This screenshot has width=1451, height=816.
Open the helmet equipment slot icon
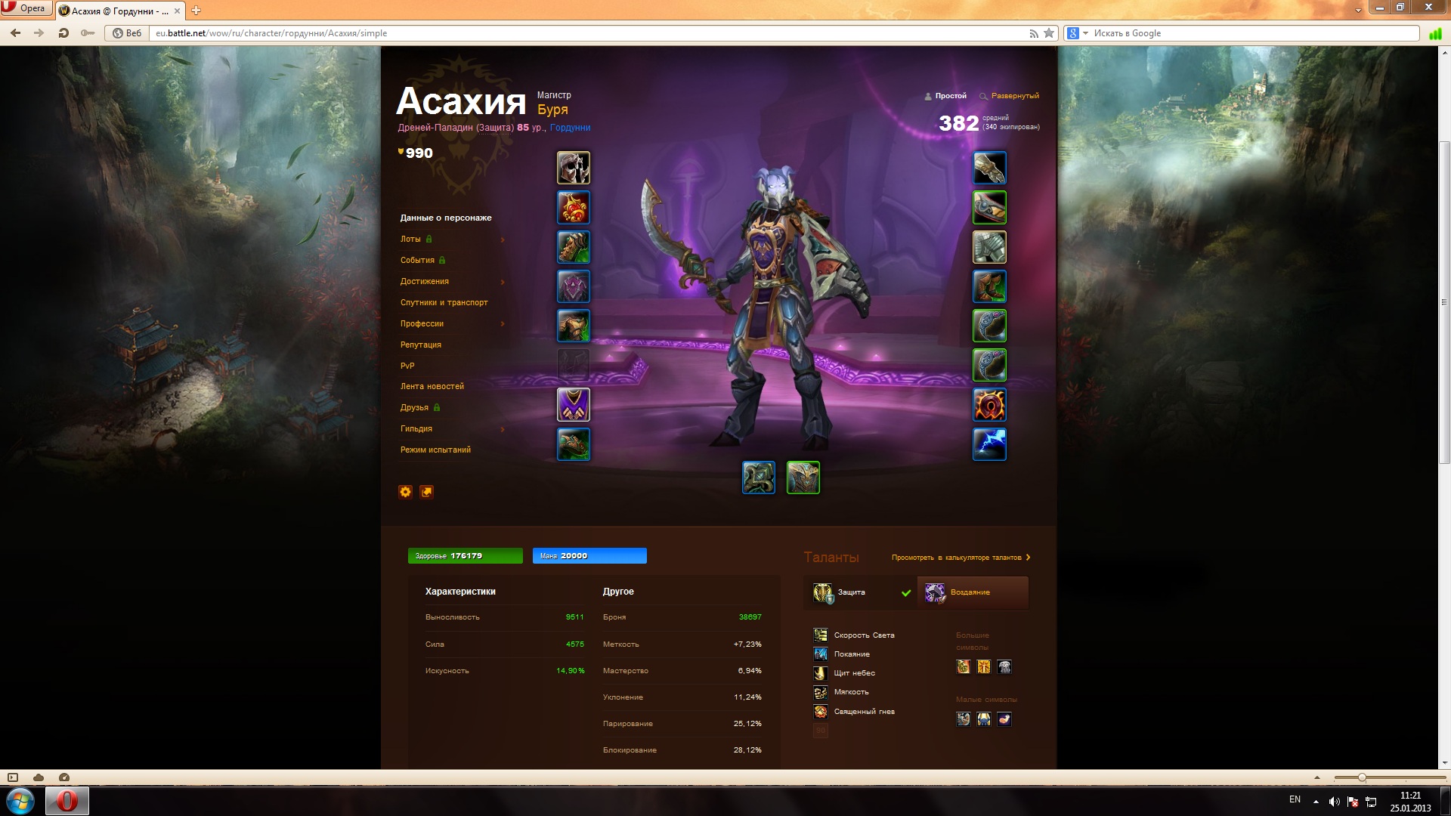[574, 168]
